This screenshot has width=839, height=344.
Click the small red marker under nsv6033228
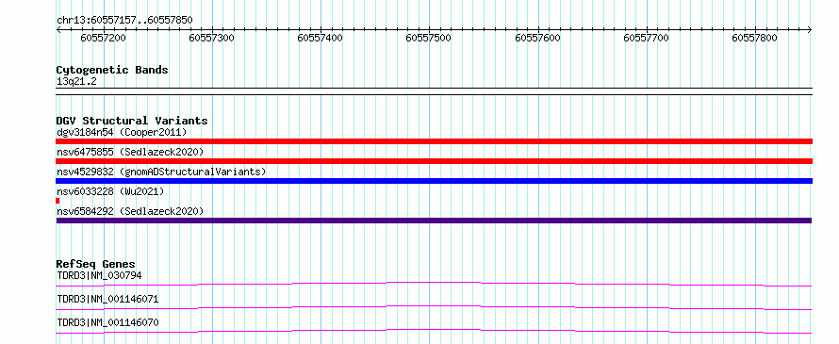coord(58,201)
